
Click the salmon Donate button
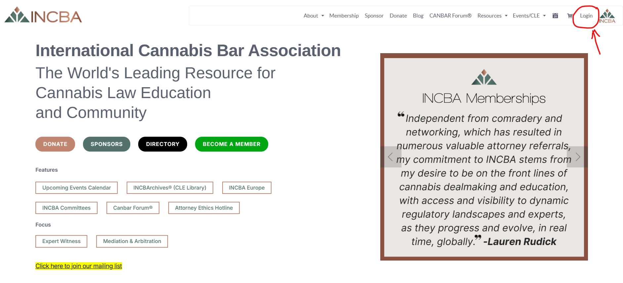tap(55, 144)
